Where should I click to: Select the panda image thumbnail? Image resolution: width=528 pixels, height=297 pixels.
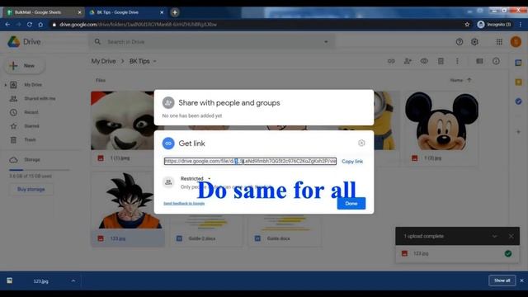point(123,120)
